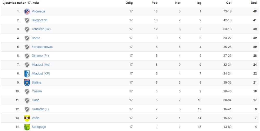Open the Tehničar (Cv) team link
The height and width of the screenshot is (131, 260).
pyautogui.click(x=41, y=29)
